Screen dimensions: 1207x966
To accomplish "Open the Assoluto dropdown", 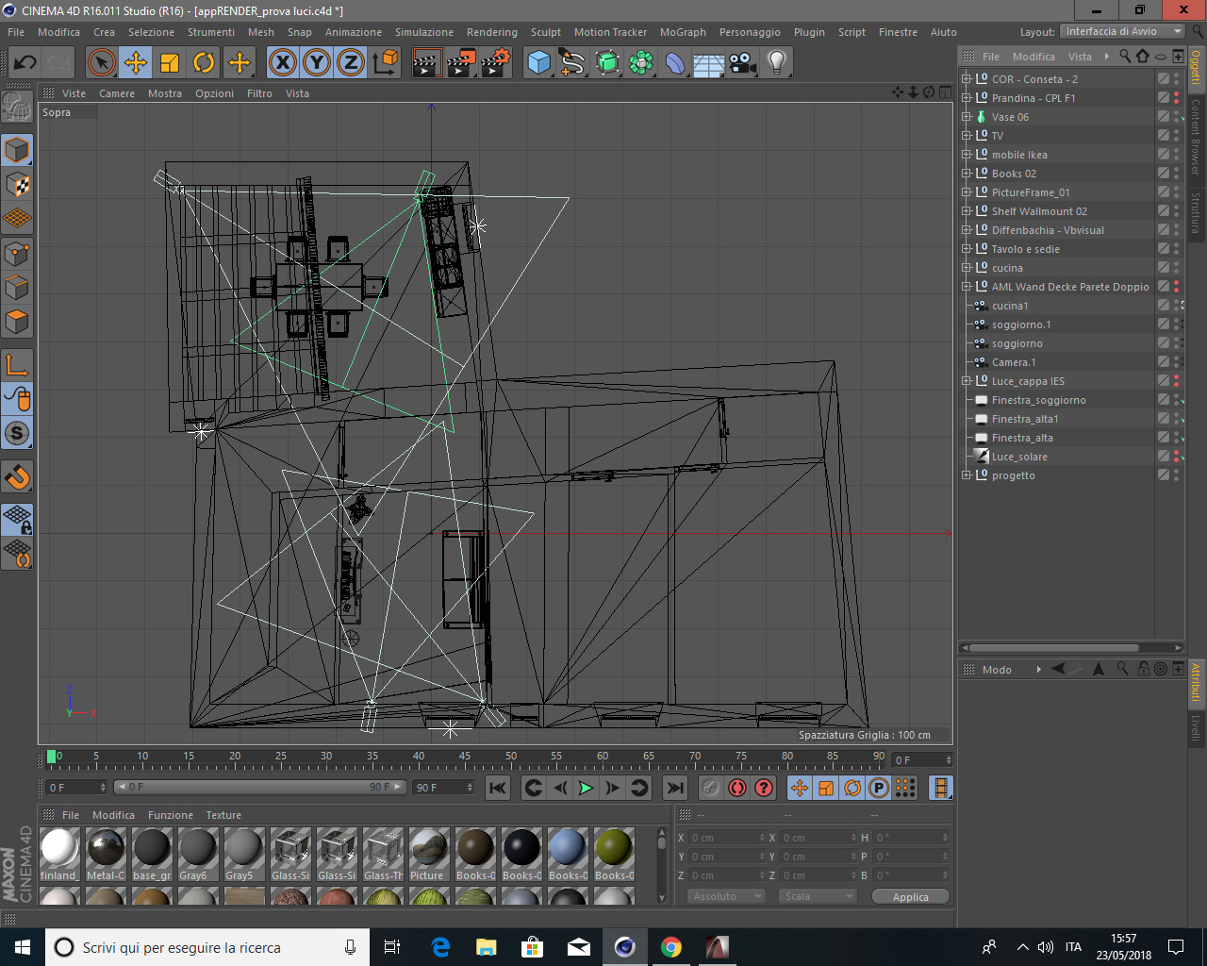I will 725,896.
